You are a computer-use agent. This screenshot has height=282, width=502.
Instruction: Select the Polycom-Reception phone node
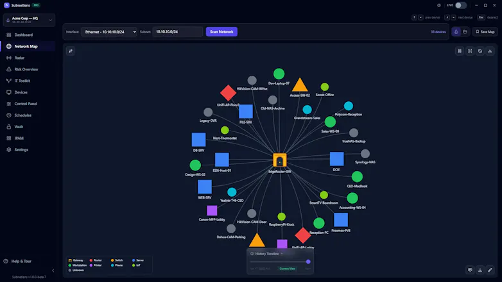(x=349, y=106)
